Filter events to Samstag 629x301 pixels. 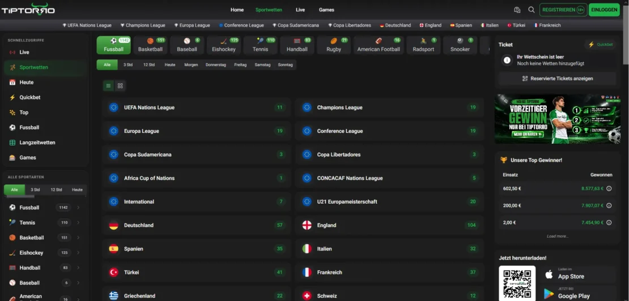point(262,65)
